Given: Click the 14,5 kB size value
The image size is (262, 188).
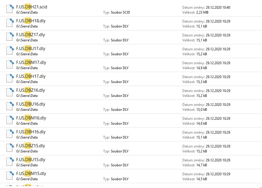Looking at the screenshot, I should (202, 179).
